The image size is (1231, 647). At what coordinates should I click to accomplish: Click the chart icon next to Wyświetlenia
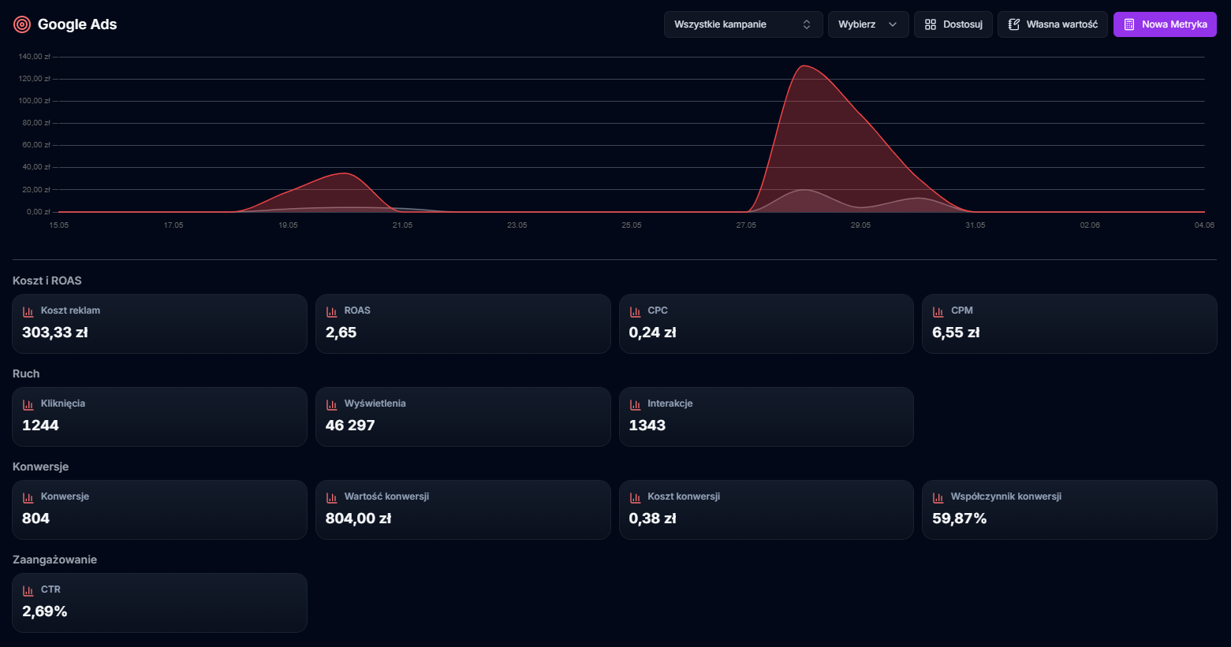332,404
